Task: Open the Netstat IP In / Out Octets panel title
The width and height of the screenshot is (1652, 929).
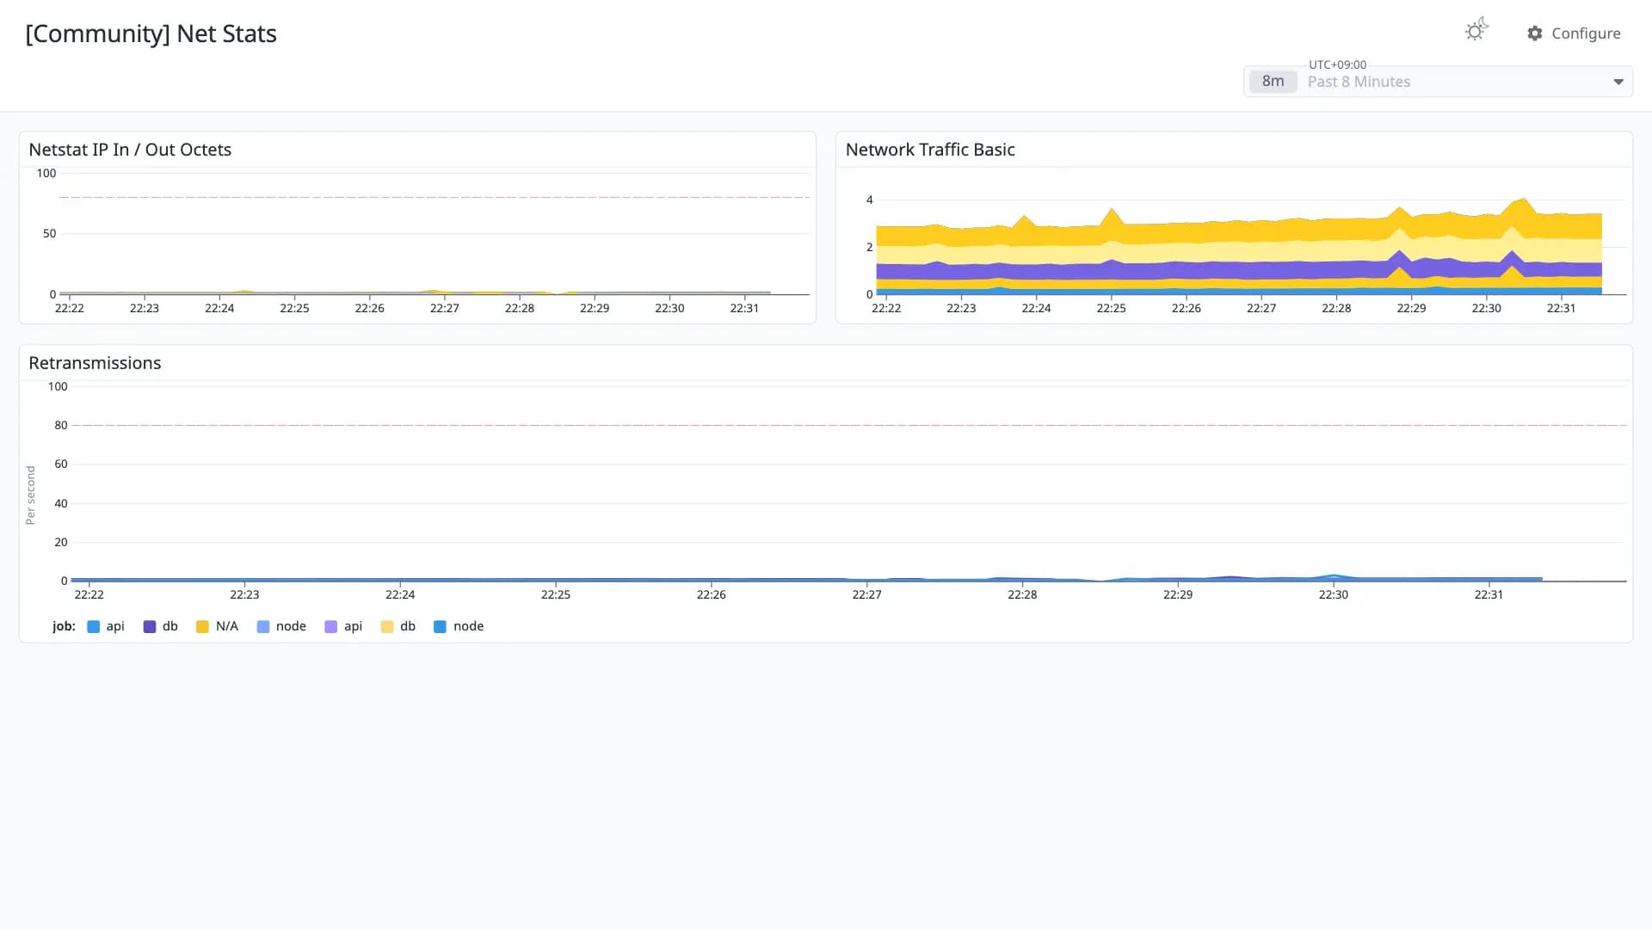Action: tap(130, 150)
